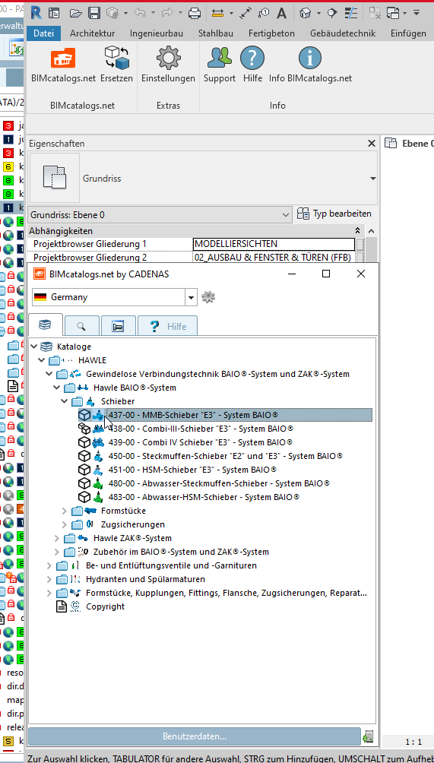Select the Measure tool icon
Viewport: 434px width, 763px height.
tap(218, 13)
